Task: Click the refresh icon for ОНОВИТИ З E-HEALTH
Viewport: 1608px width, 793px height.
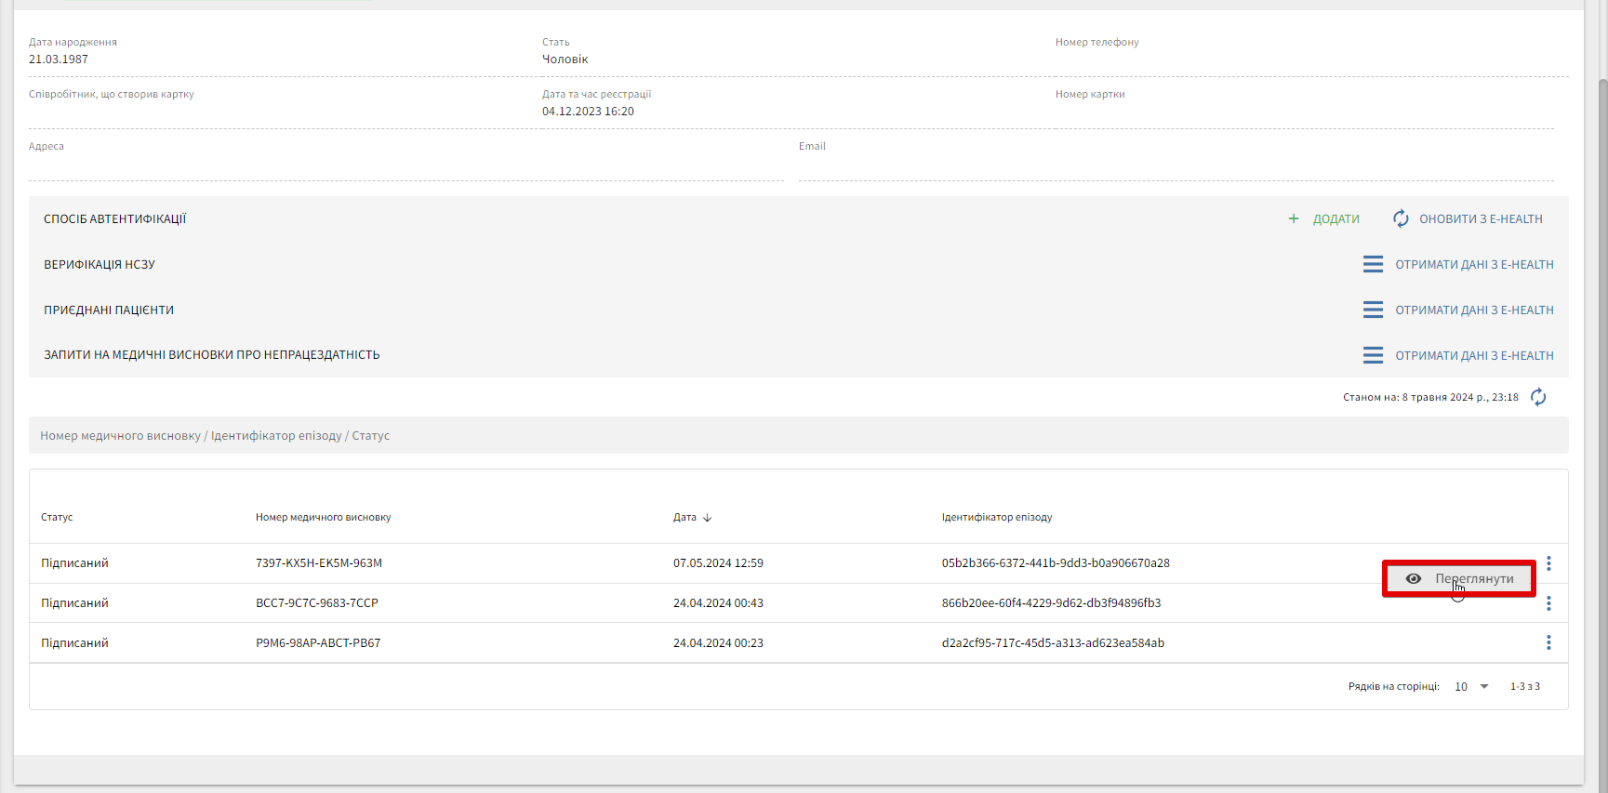Action: pyautogui.click(x=1401, y=218)
